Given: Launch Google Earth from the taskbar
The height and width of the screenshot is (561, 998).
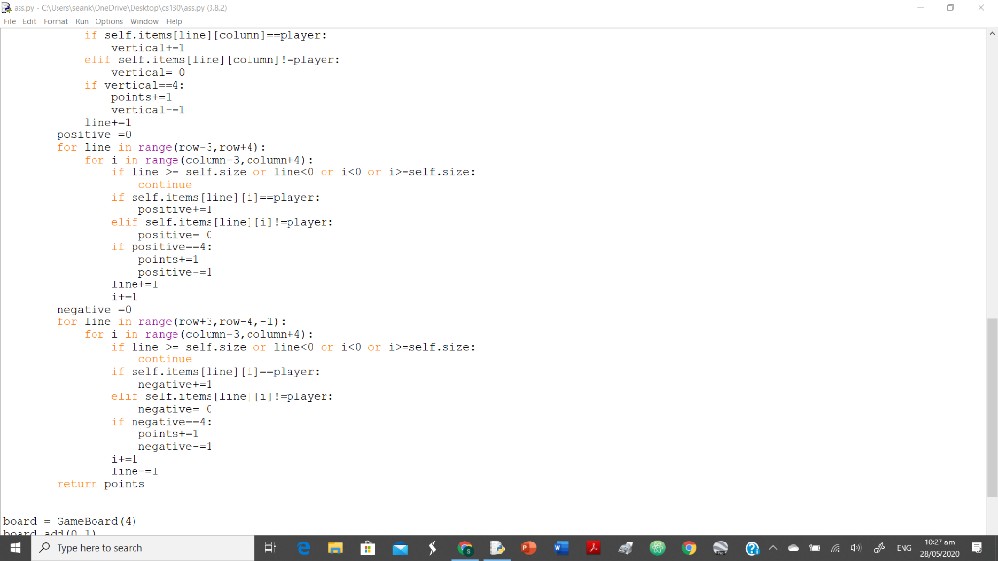Looking at the screenshot, I should (721, 547).
